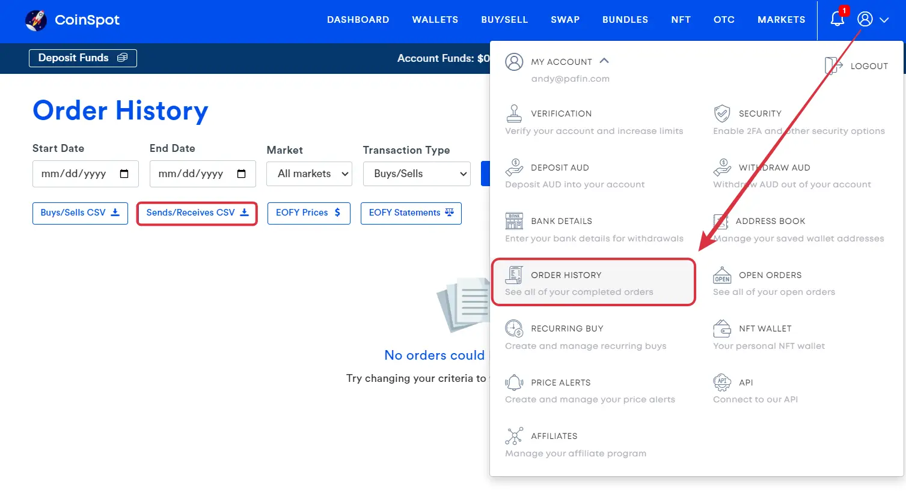Open EOFY Statements
The width and height of the screenshot is (906, 493).
click(411, 213)
